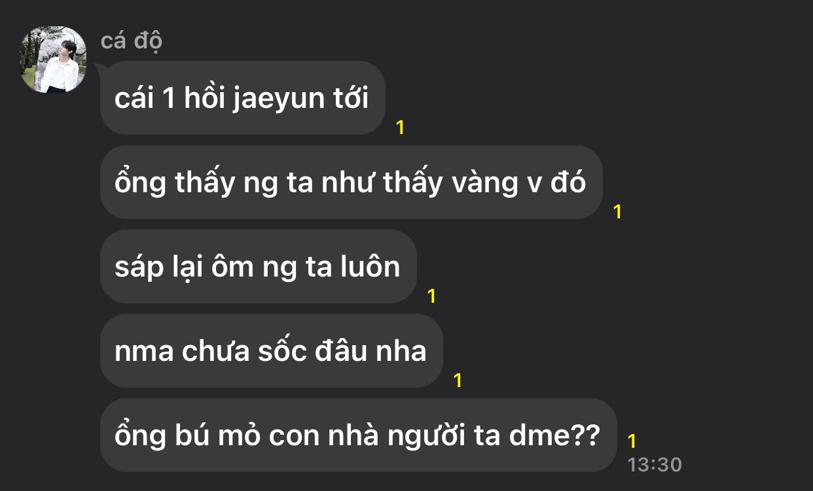Click unread count beside thấy vàng message
Image resolution: width=813 pixels, height=491 pixels.
click(617, 212)
